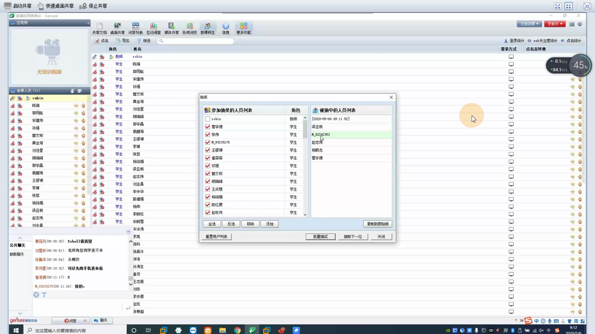Click the 导出 export toolbar icon
The image size is (595, 334).
click(x=122, y=41)
